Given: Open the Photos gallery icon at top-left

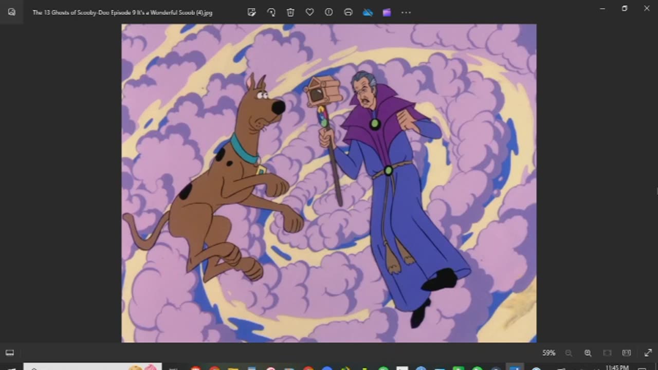Looking at the screenshot, I should click(x=11, y=12).
